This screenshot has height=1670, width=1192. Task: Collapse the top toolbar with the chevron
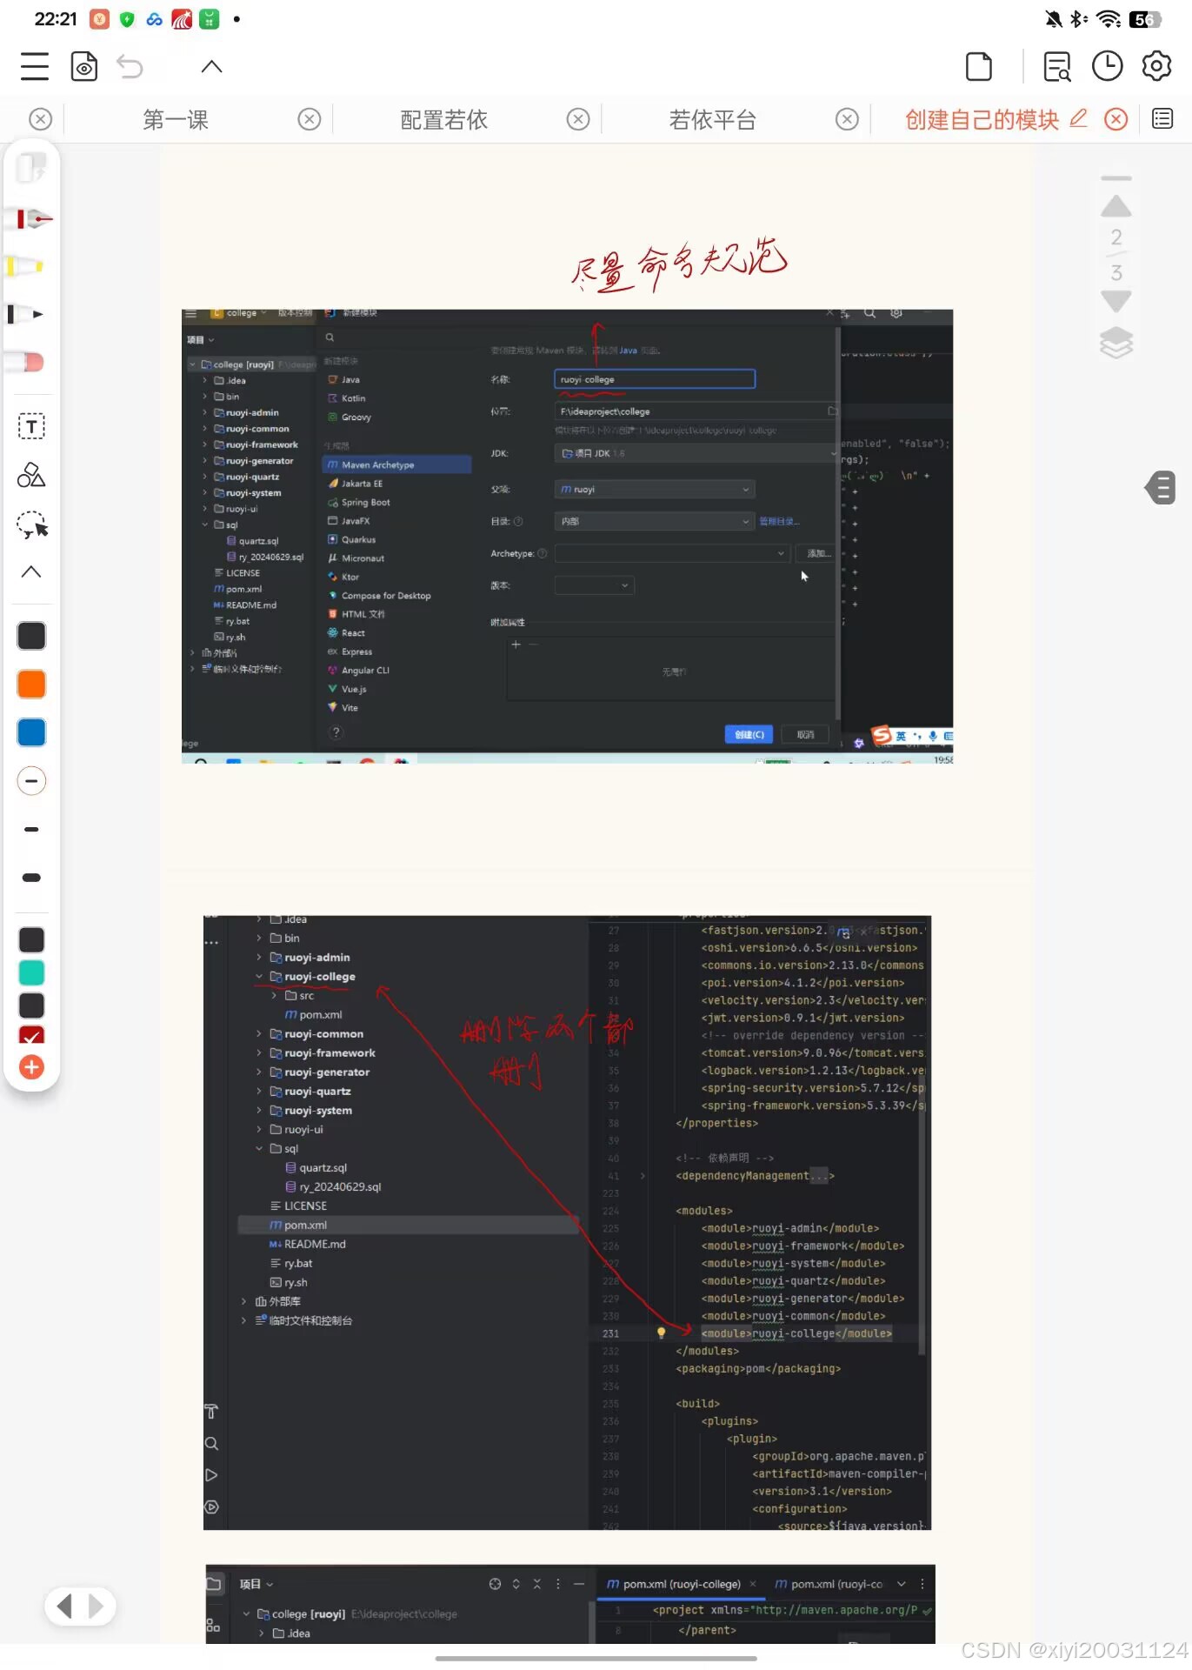tap(211, 67)
